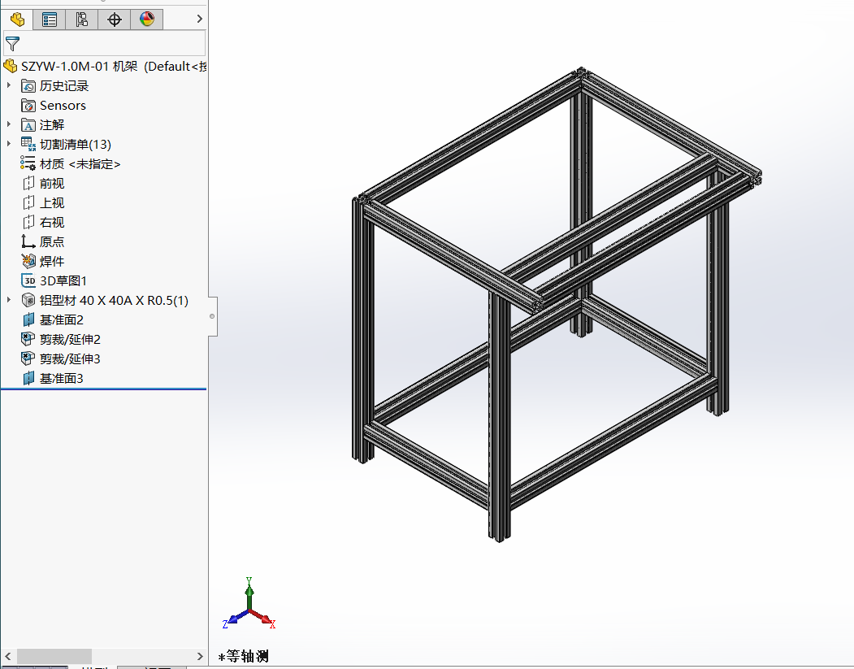This screenshot has width=854, height=669.
Task: Open the ConfigurationManager tab
Action: pos(82,20)
